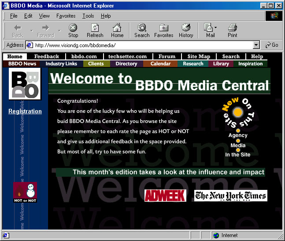Screen dimensions: 285x241
Task: Click inside the Address URL field
Action: (x=141, y=45)
